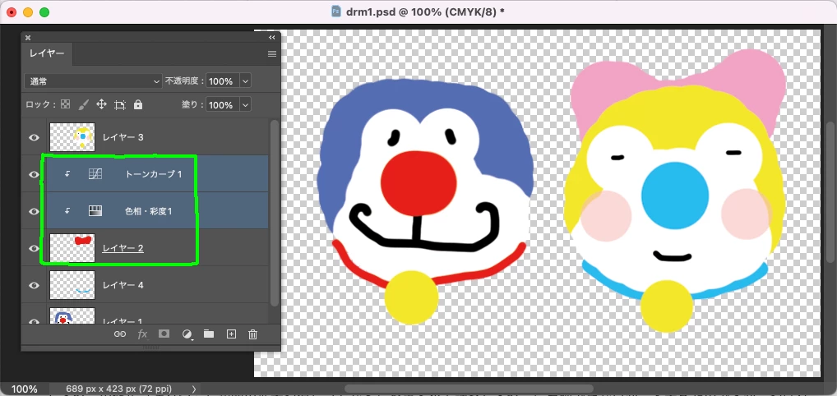
Task: Click the layers list vertical scrollbar
Action: click(x=275, y=214)
